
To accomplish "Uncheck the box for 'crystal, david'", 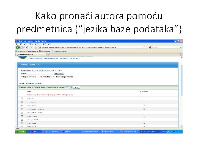I will click(22, 106).
